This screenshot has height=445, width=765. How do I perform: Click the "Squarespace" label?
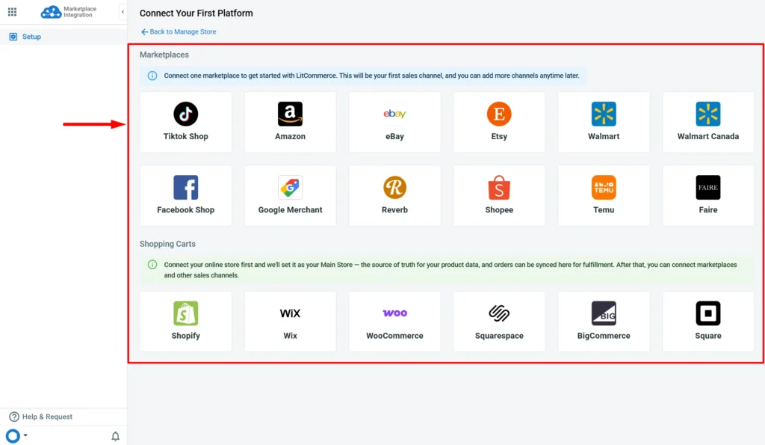[x=499, y=336]
